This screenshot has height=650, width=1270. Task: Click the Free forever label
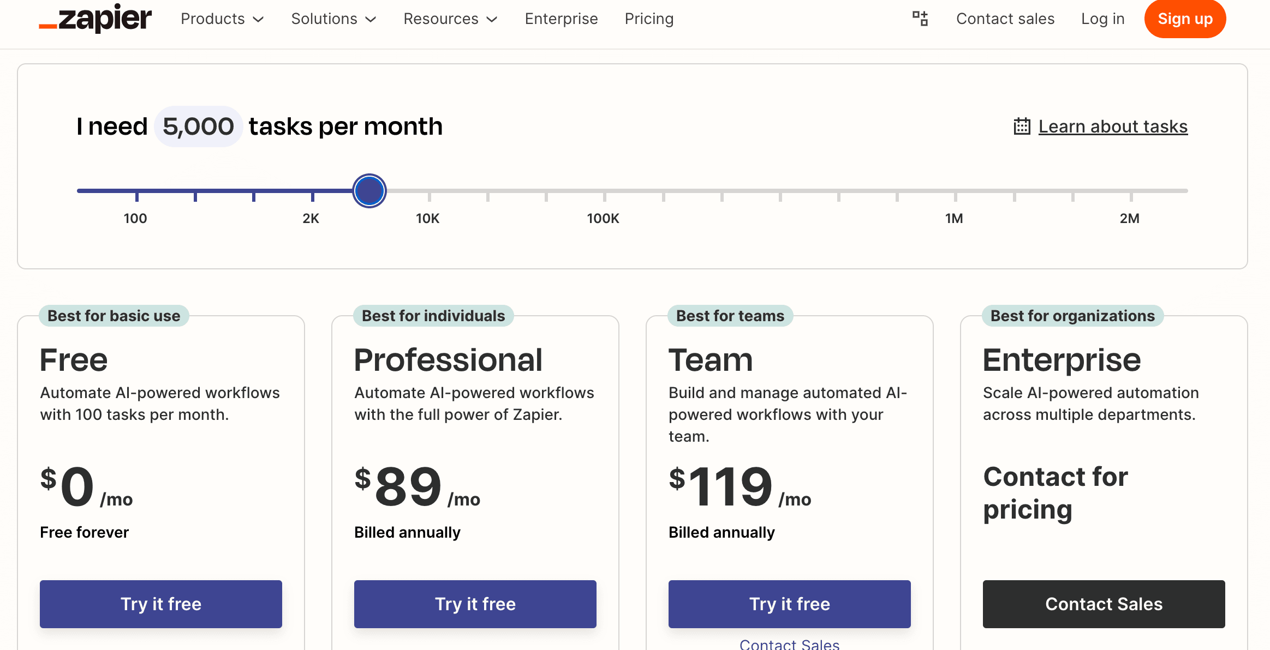point(85,532)
